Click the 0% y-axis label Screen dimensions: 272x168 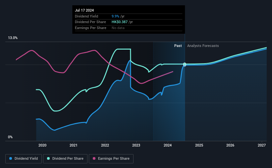point(10,137)
